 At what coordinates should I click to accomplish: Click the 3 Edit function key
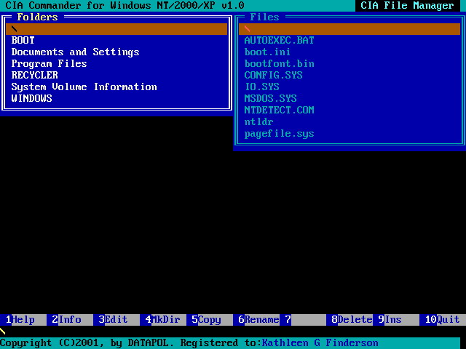(116, 320)
